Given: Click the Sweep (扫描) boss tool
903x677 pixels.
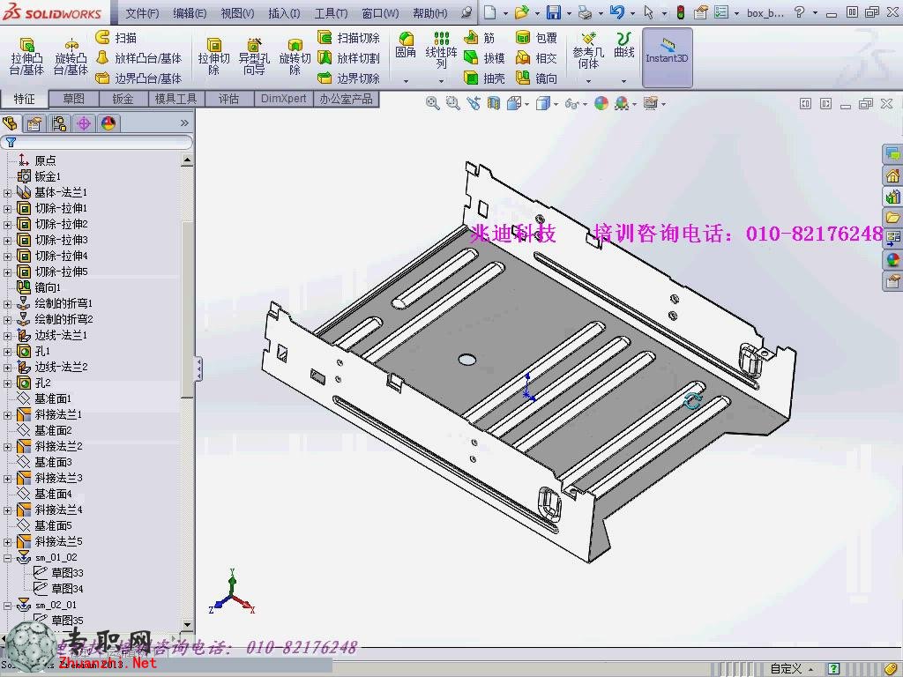Looking at the screenshot, I should pos(116,38).
